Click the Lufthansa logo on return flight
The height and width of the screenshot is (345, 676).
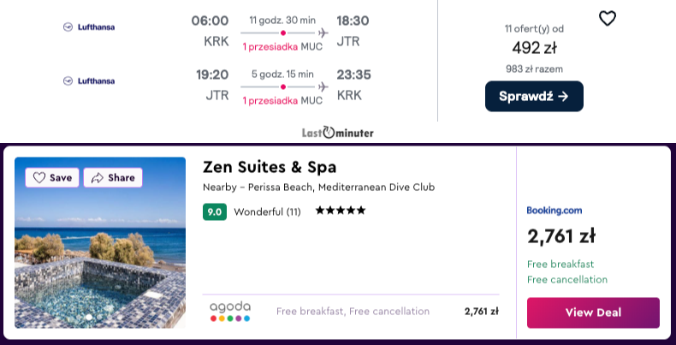(89, 81)
